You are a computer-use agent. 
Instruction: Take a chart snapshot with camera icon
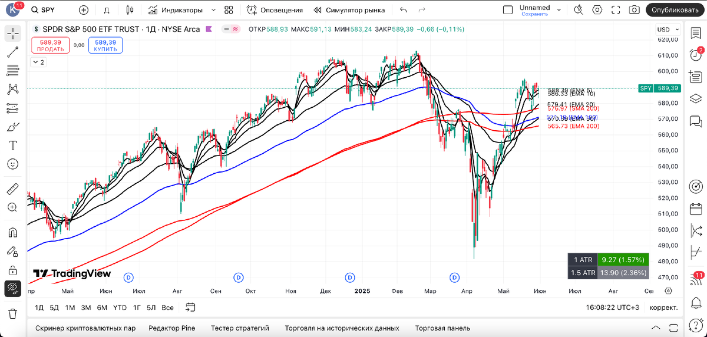pyautogui.click(x=635, y=10)
